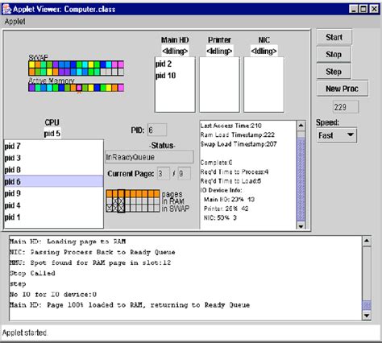Click the Start button
Viewport: 382px width, 343px height.
tap(334, 37)
